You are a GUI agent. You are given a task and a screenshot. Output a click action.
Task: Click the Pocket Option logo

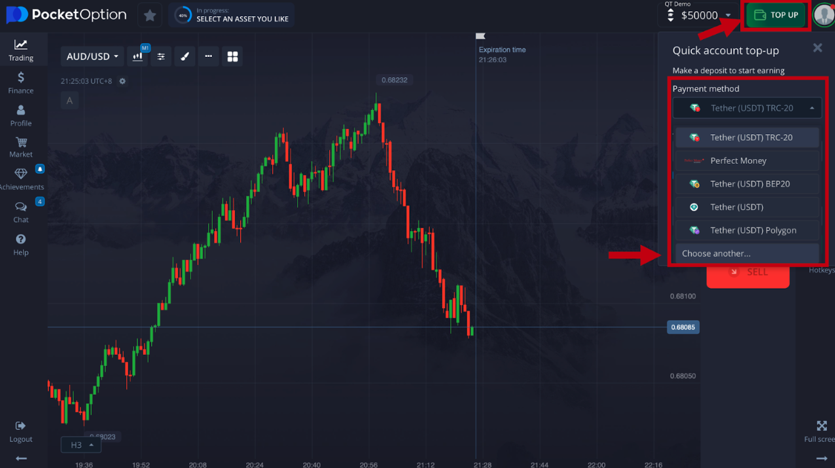(66, 14)
